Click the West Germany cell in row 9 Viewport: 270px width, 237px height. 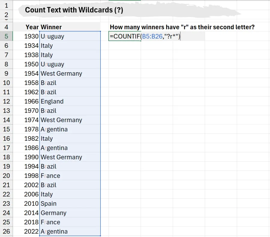(x=61, y=73)
